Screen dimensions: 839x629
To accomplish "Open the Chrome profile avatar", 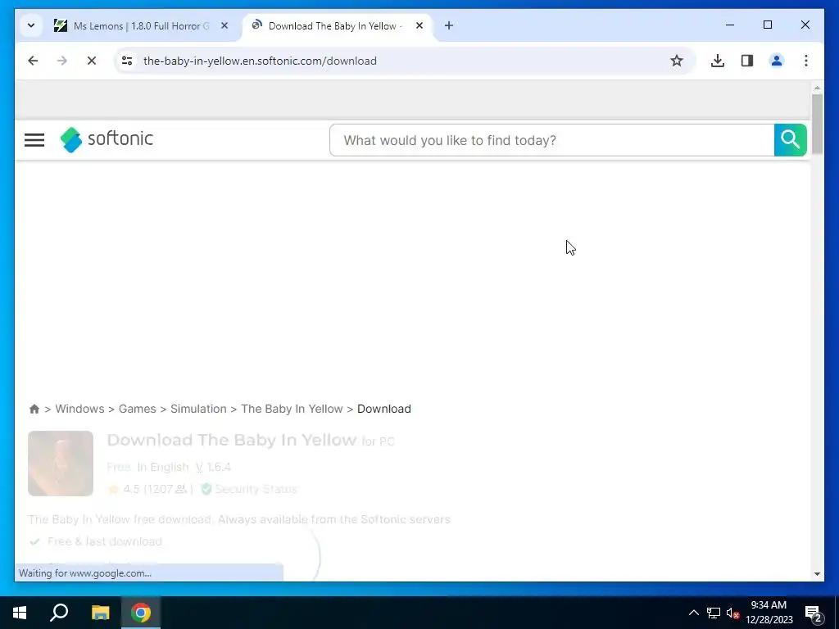I will pyautogui.click(x=777, y=61).
